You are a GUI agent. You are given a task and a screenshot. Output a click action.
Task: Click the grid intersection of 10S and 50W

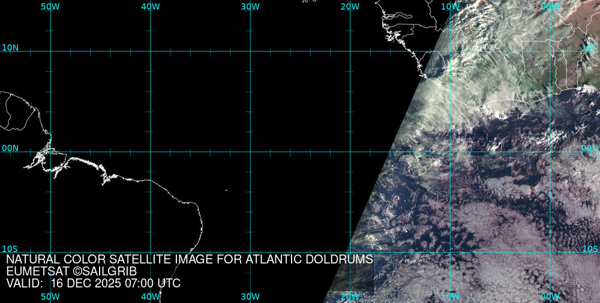pos(50,252)
